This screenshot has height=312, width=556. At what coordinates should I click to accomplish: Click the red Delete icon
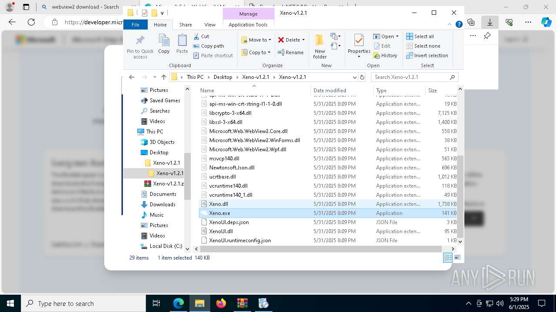click(281, 40)
